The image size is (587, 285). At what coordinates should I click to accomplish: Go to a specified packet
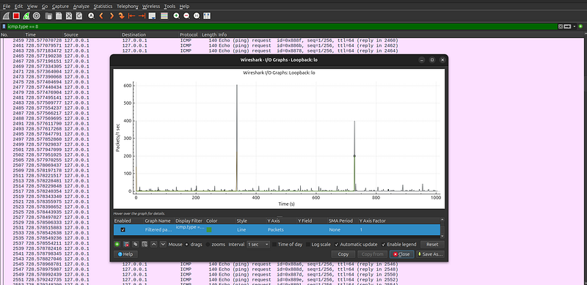[x=121, y=15]
